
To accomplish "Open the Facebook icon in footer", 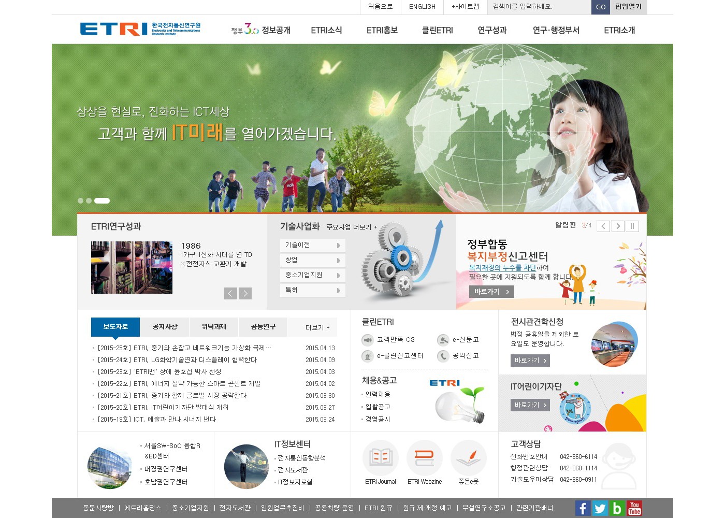I will click(x=583, y=508).
